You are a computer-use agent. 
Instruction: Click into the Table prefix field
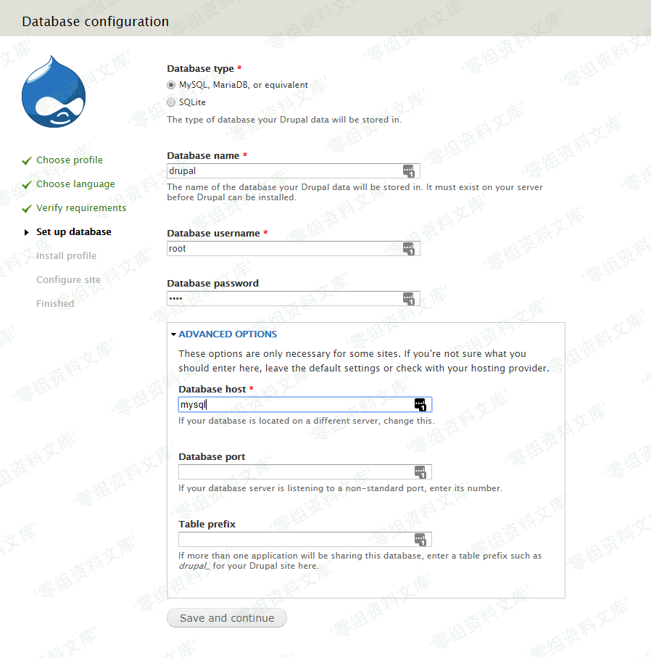click(x=294, y=540)
